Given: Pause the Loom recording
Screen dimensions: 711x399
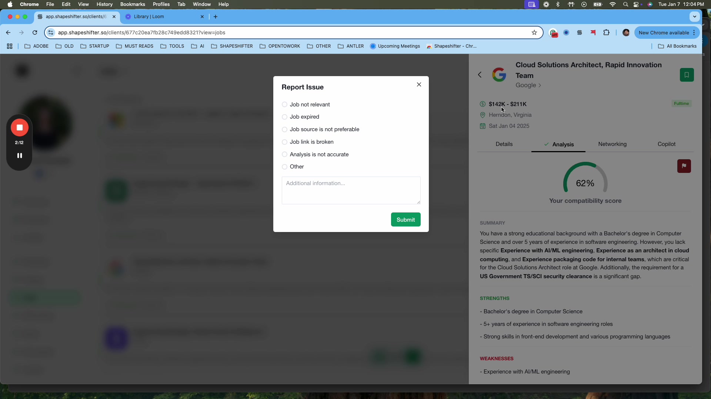Looking at the screenshot, I should pos(19,156).
